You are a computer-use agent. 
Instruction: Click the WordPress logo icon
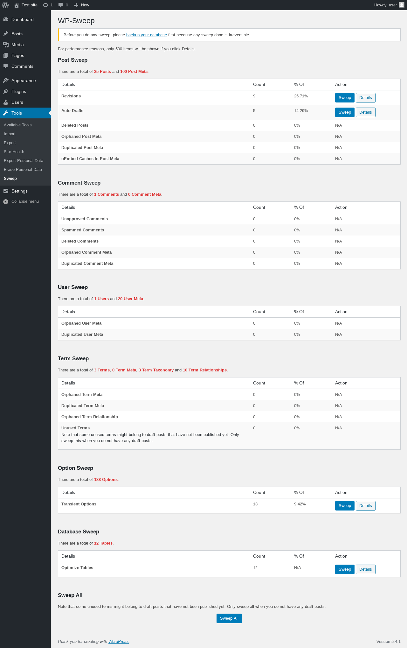tap(5, 5)
